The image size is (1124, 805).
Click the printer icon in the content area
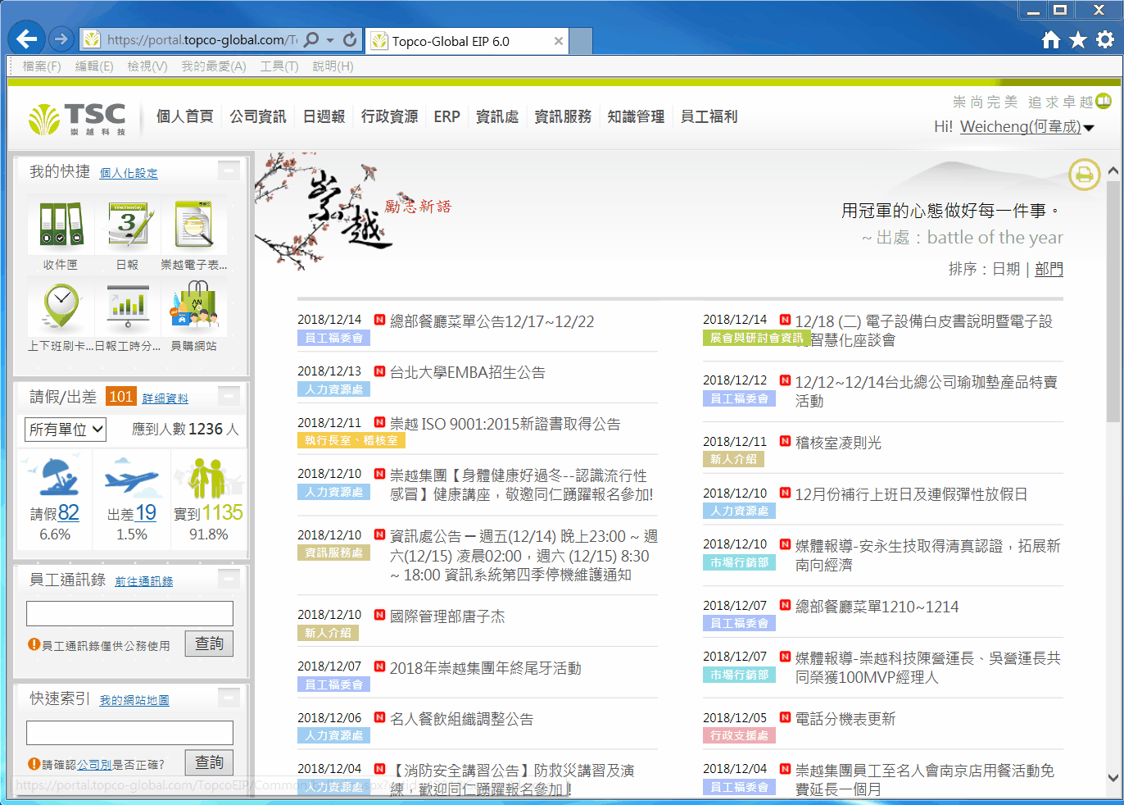[x=1084, y=174]
